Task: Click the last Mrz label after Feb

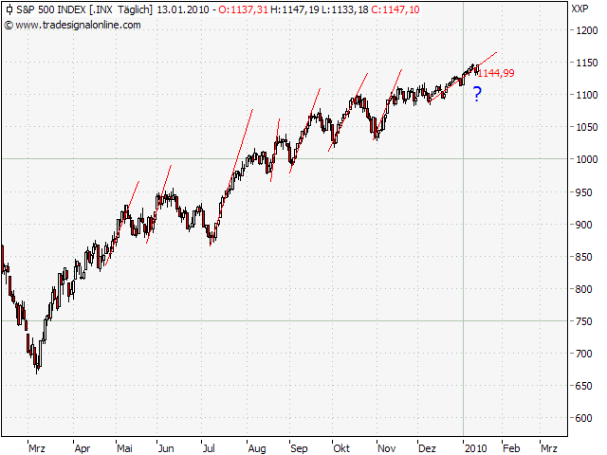Action: coord(549,448)
